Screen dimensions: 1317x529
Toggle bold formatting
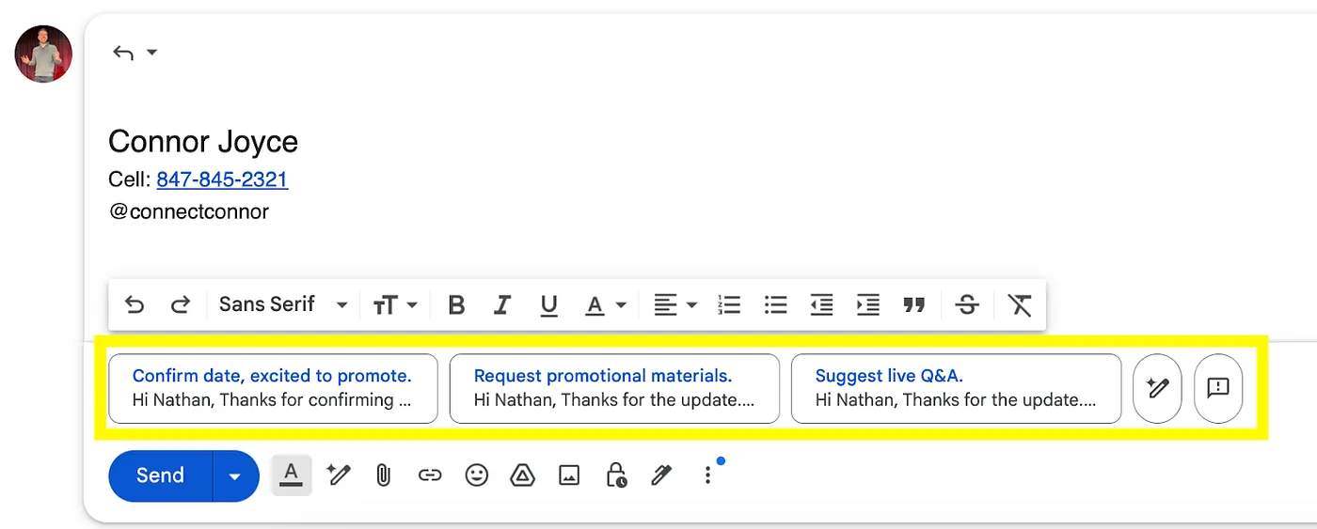(x=456, y=304)
